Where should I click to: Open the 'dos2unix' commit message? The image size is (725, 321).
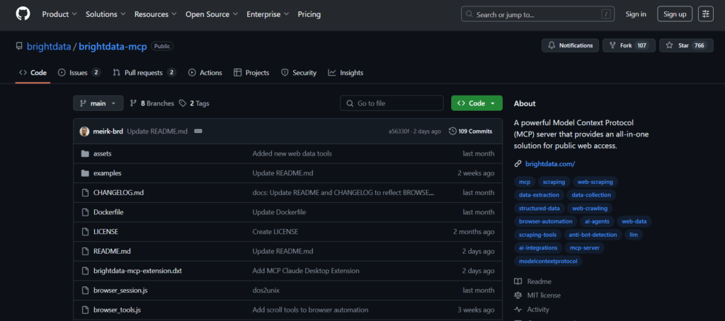(x=266, y=291)
